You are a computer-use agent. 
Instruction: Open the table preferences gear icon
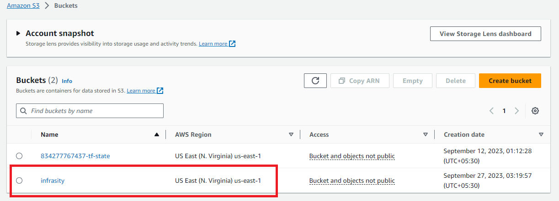(535, 111)
